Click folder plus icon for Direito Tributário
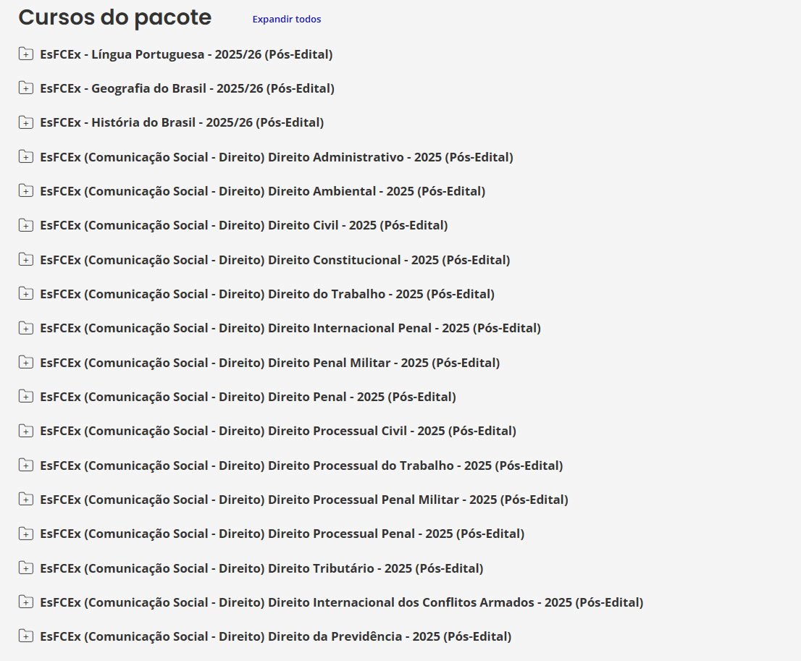Image resolution: width=801 pixels, height=661 pixels. click(x=26, y=568)
